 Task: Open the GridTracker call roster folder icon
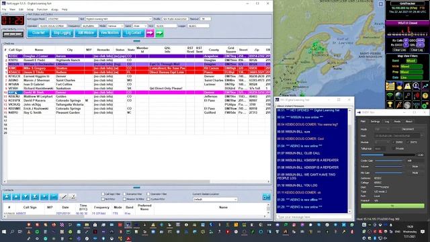coord(390,86)
